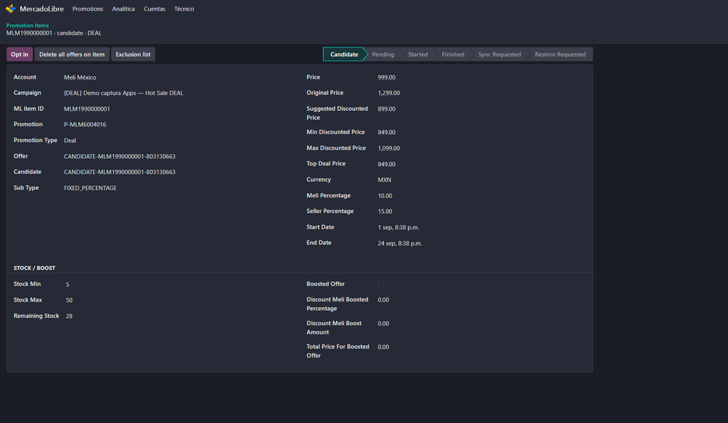Open the Promotions menu

pos(87,9)
